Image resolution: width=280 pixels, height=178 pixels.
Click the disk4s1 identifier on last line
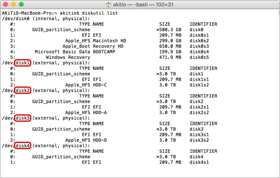[x=200, y=162]
